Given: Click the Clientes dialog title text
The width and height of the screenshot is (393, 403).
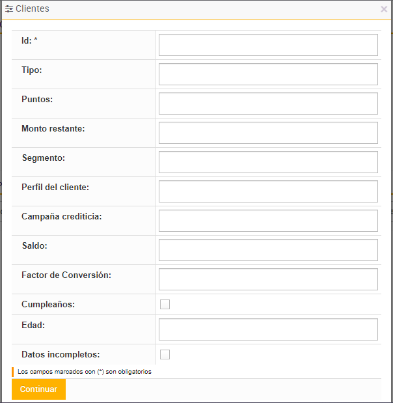Looking at the screenshot, I should tap(32, 9).
